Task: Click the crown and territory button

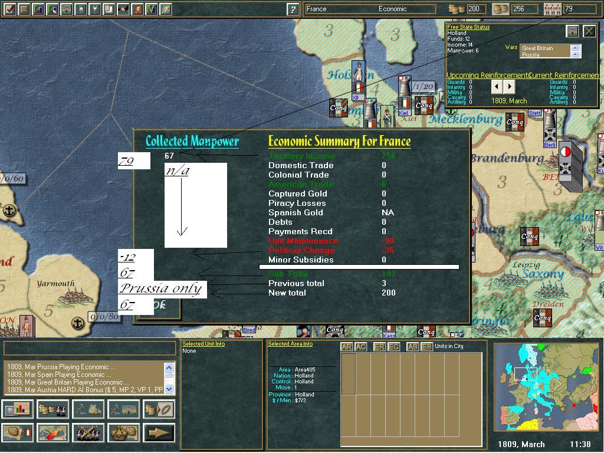Action: (123, 432)
